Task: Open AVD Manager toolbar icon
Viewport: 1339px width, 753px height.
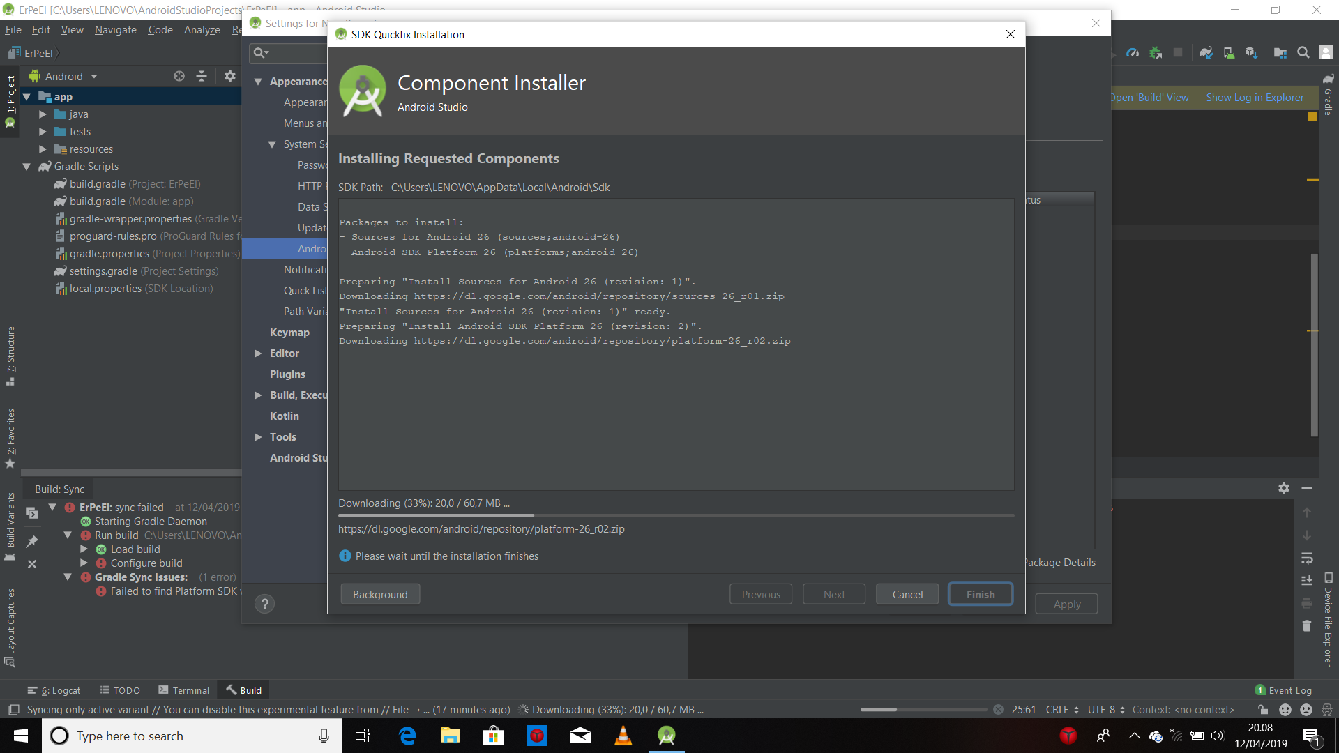Action: (1229, 53)
